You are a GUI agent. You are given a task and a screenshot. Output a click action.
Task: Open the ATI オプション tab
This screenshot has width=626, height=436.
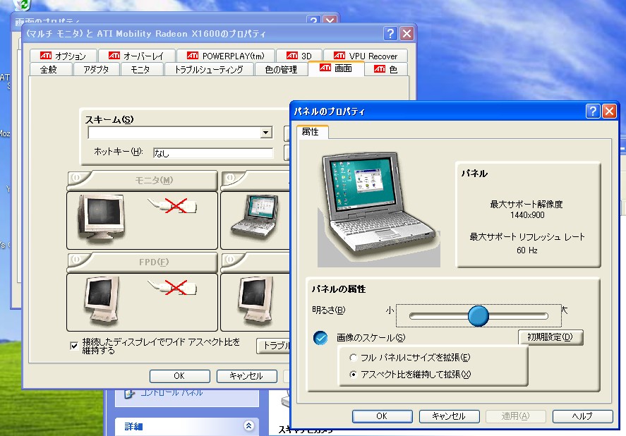click(x=63, y=56)
